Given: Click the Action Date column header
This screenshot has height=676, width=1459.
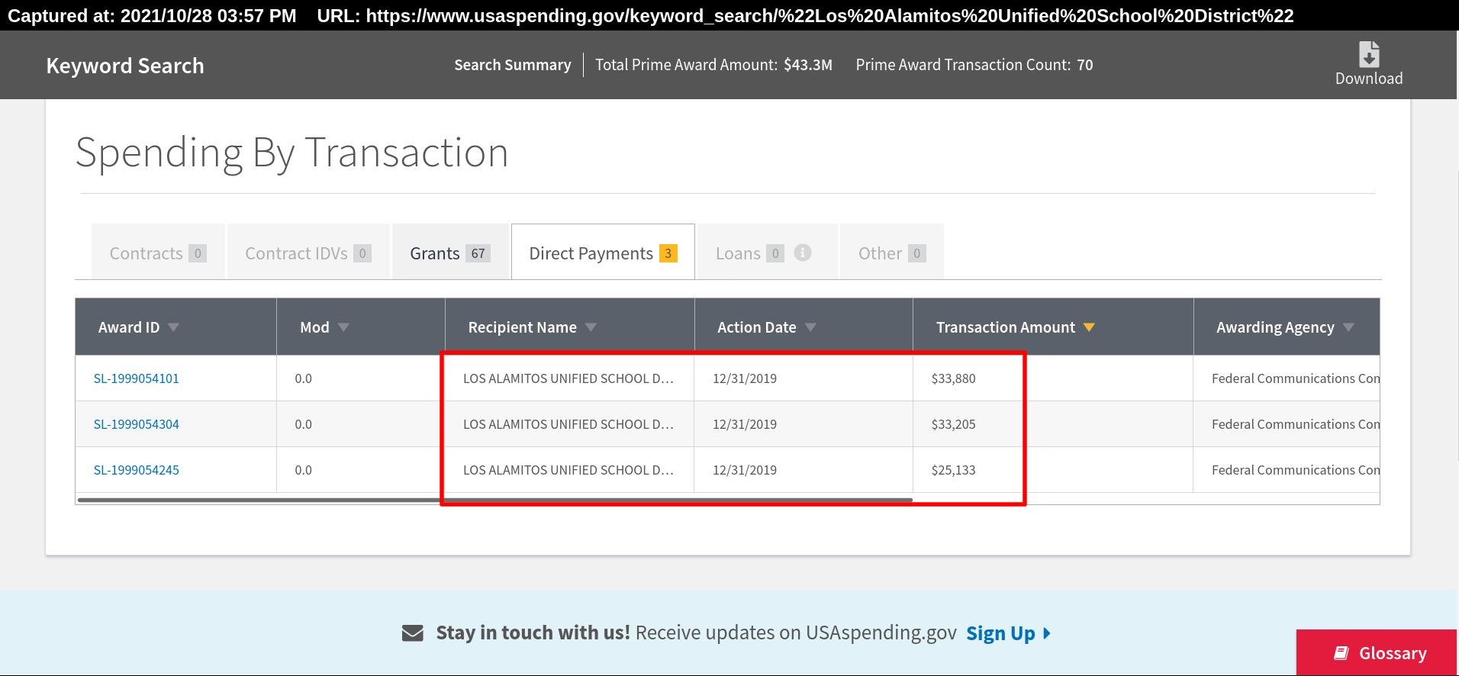Looking at the screenshot, I should pos(804,327).
